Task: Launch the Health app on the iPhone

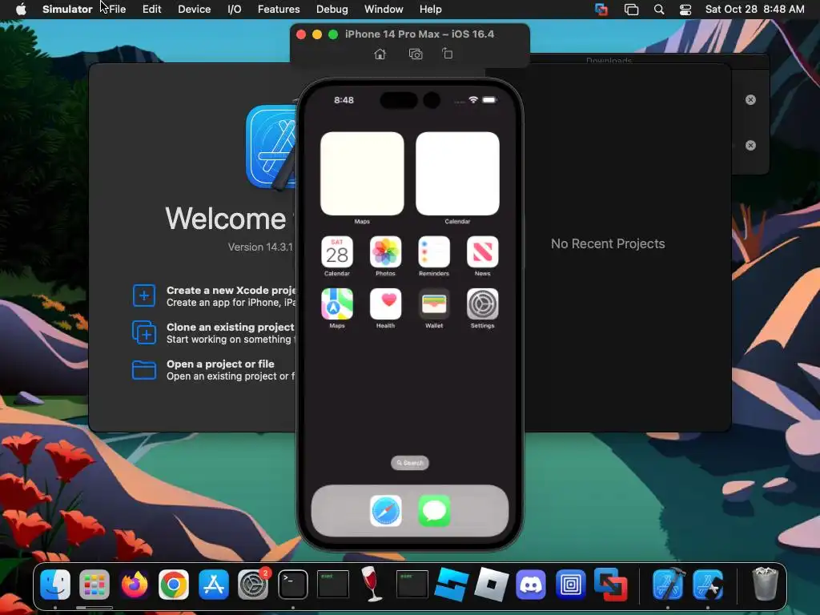Action: [x=385, y=303]
